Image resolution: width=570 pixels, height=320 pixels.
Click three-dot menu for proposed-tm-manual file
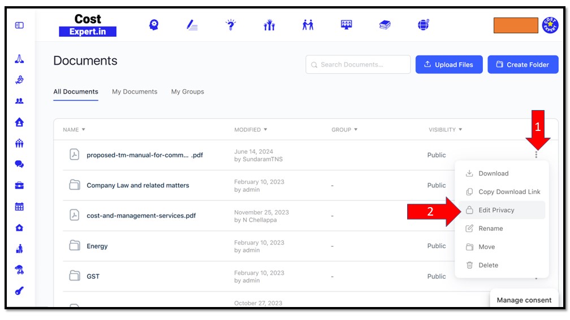coord(536,155)
